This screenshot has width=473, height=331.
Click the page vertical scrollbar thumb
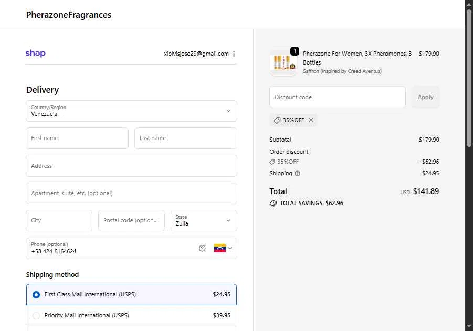click(x=469, y=78)
